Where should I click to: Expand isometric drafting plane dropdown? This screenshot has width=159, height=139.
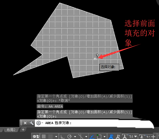86,137
